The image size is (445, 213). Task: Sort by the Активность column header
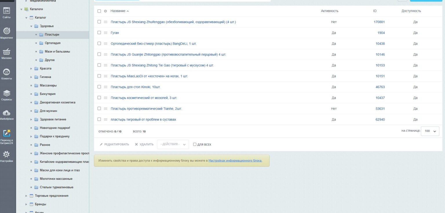(x=329, y=11)
